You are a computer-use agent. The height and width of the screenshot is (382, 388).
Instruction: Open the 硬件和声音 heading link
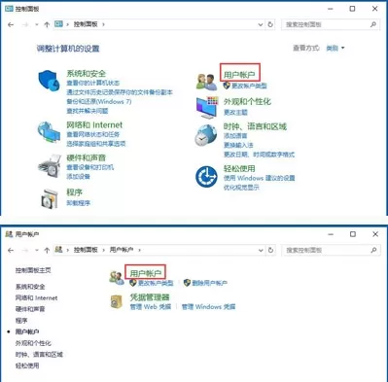tap(86, 157)
